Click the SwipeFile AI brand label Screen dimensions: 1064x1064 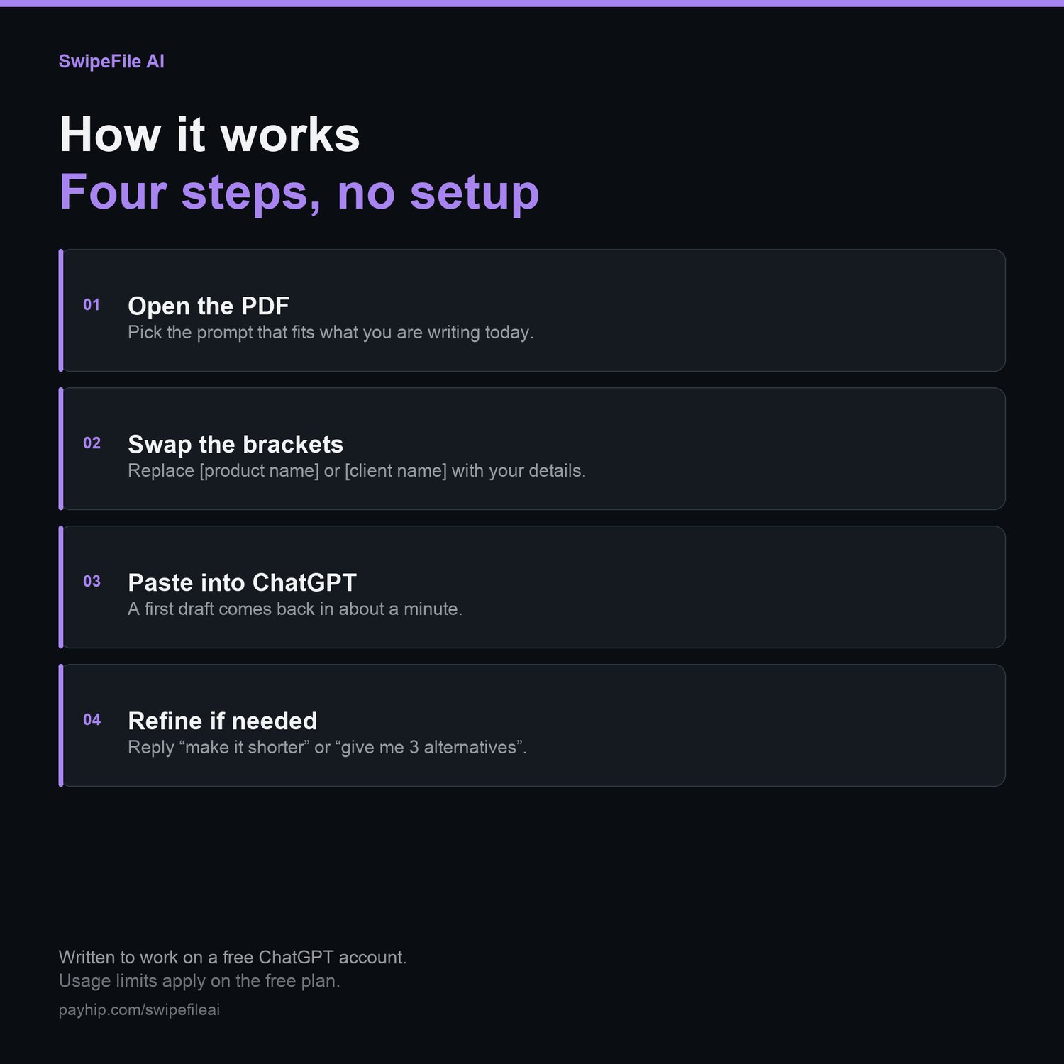pos(111,62)
